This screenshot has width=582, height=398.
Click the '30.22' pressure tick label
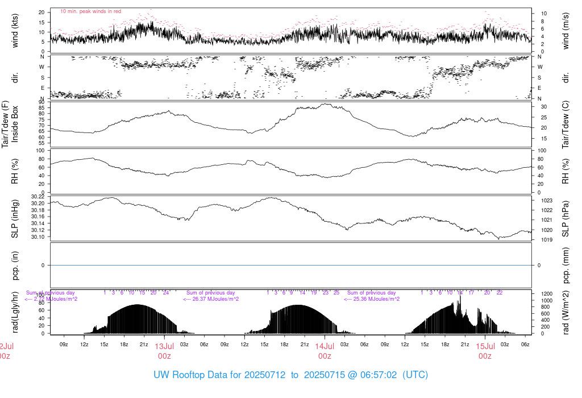(x=38, y=196)
